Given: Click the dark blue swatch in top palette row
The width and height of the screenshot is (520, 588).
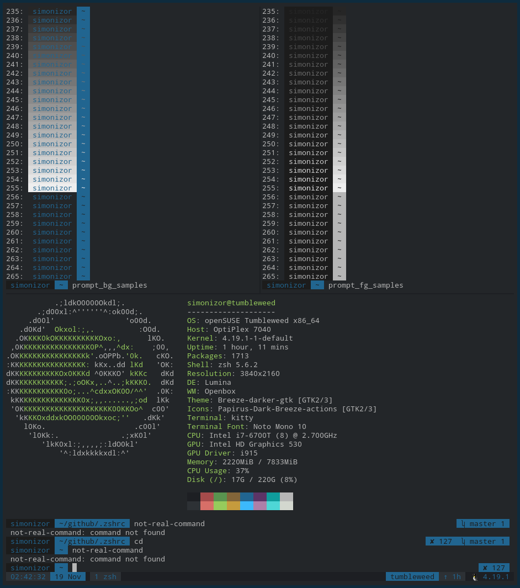Looking at the screenshot, I should pos(247,497).
